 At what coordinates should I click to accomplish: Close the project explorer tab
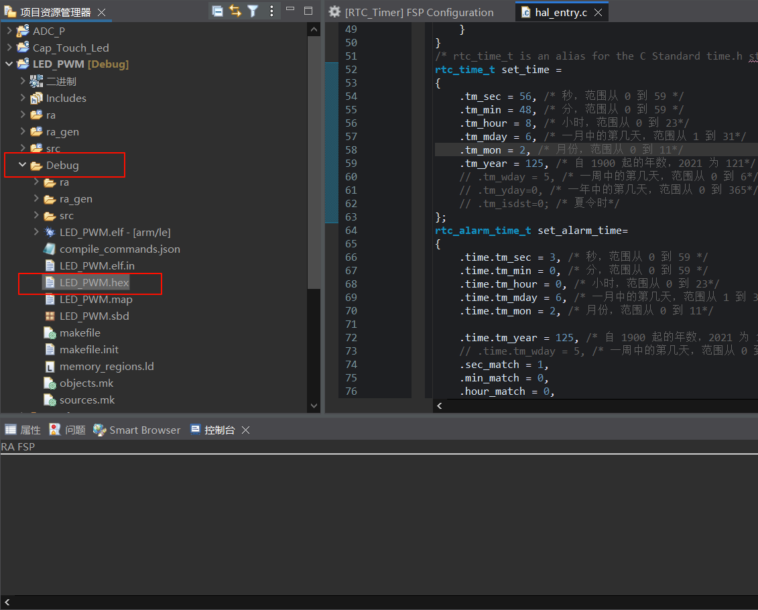point(101,12)
